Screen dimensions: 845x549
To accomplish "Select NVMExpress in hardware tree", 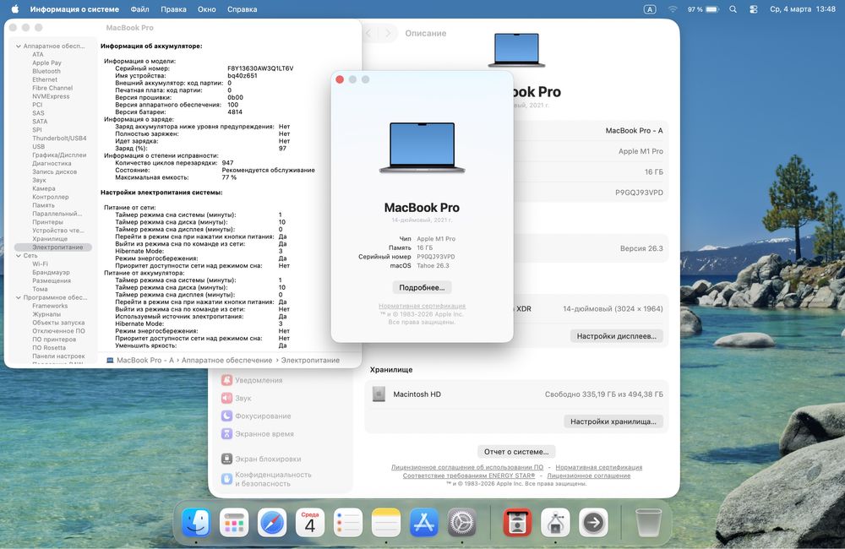I will tap(51, 96).
